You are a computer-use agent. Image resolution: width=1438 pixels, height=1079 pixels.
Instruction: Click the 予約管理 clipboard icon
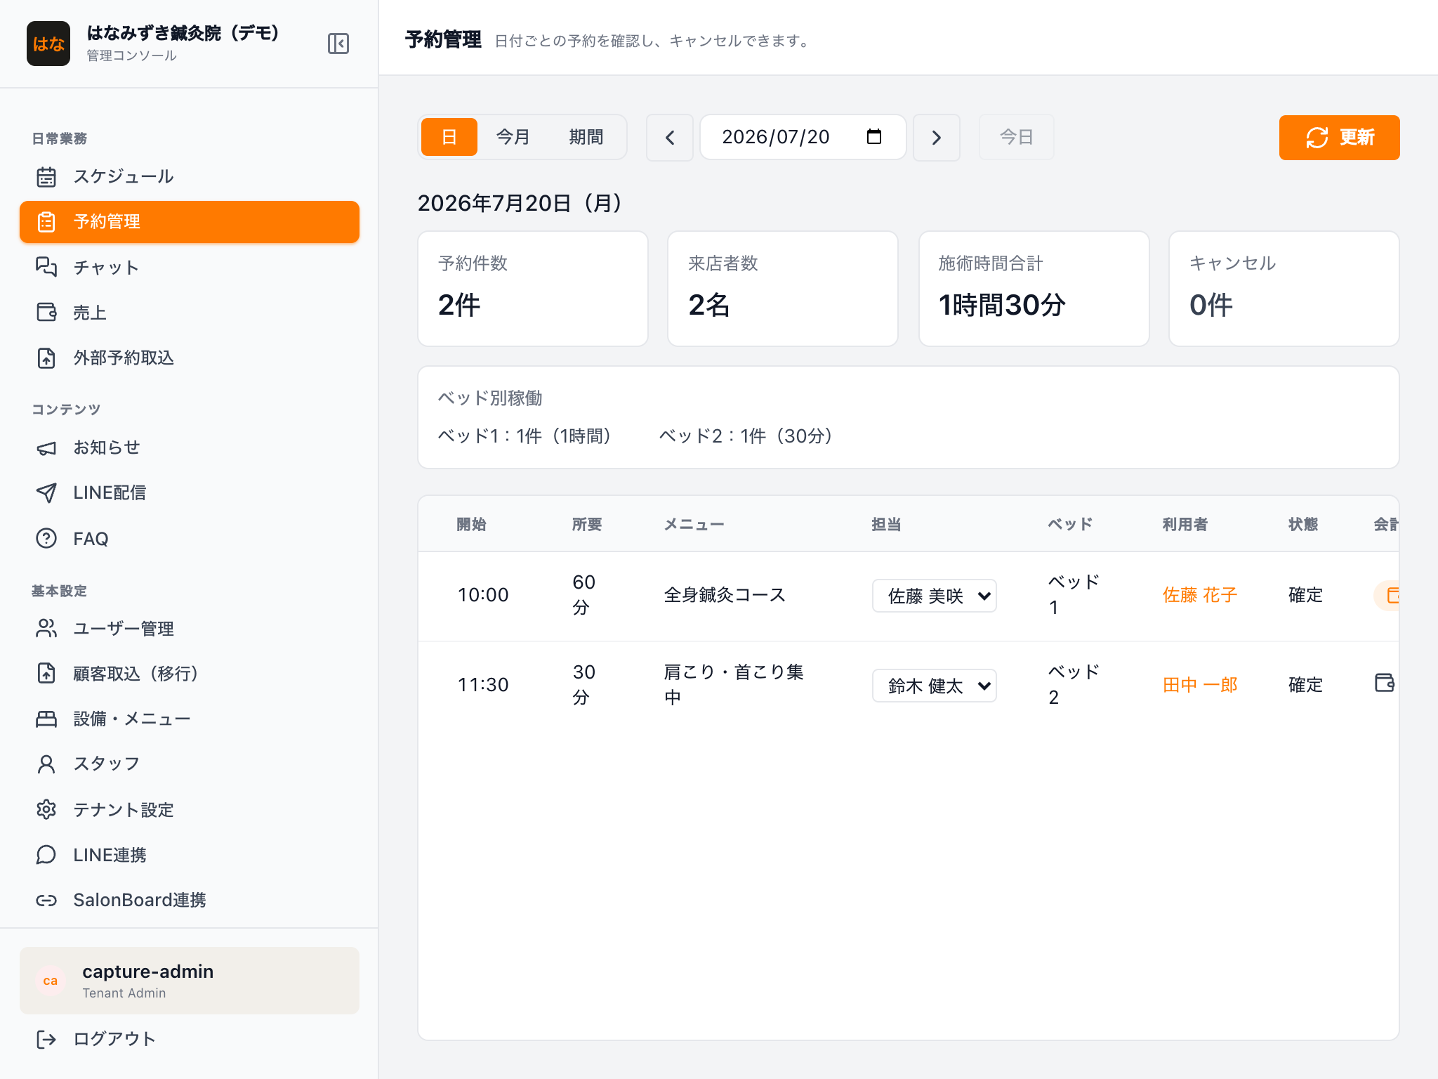(46, 222)
